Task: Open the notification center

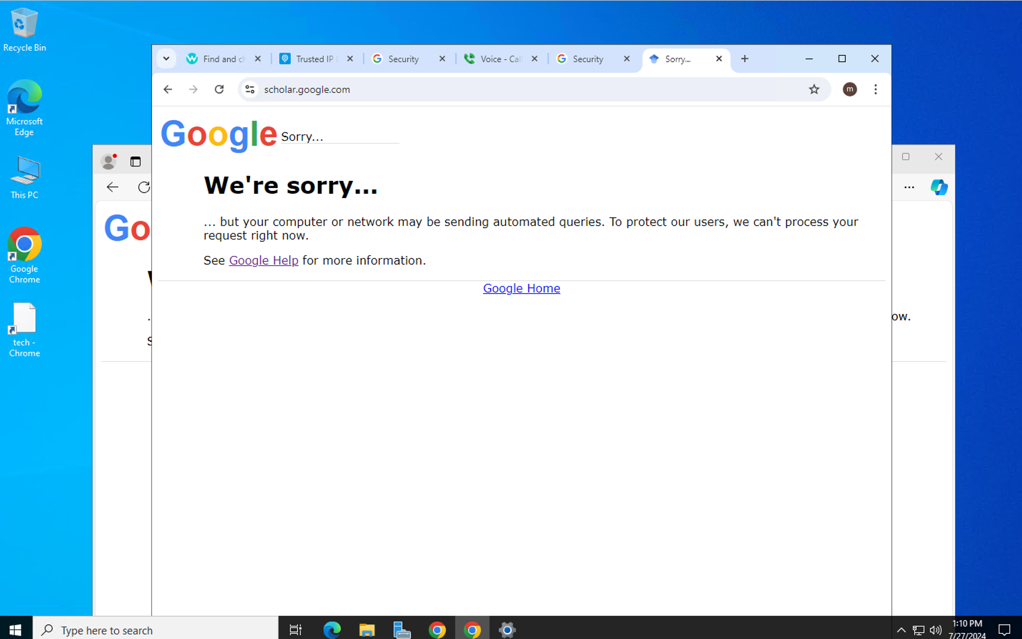Action: [x=1004, y=630]
